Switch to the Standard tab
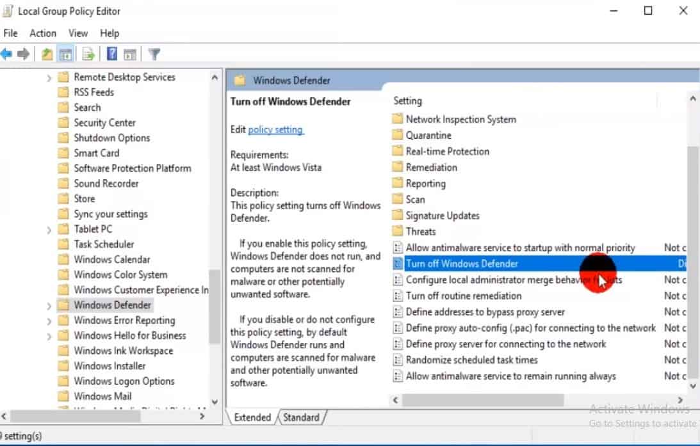The image size is (700, 446). 302,417
